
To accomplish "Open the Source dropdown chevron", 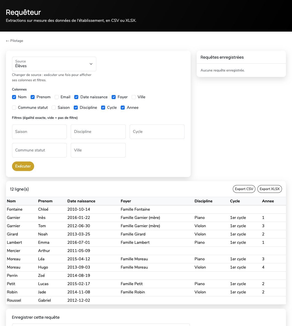I will 91,64.
